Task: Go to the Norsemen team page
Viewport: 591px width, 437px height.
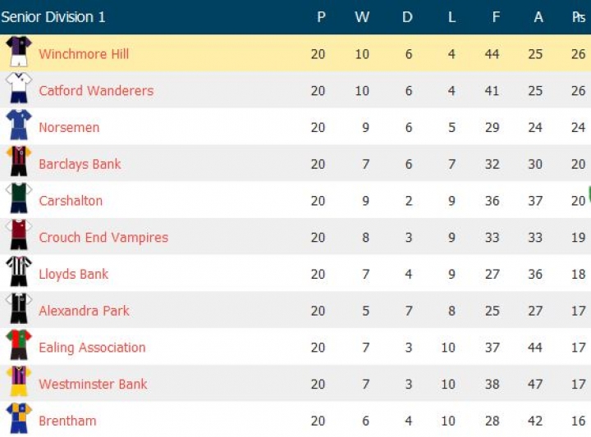Action: pos(69,127)
